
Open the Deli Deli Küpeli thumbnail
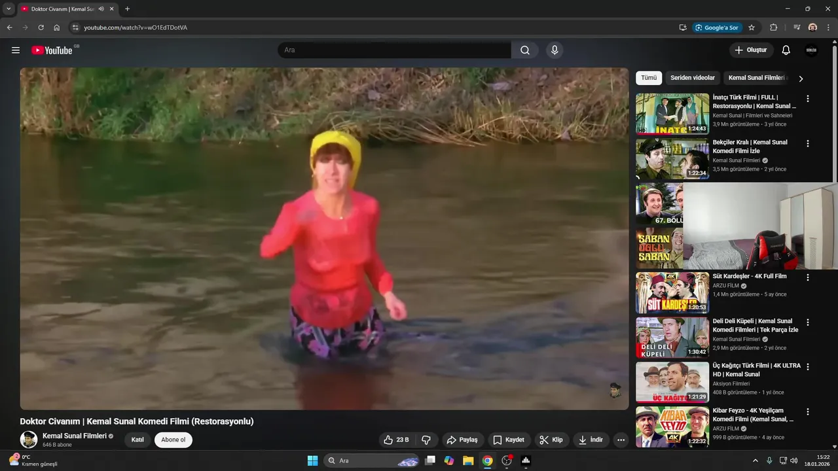pos(672,338)
